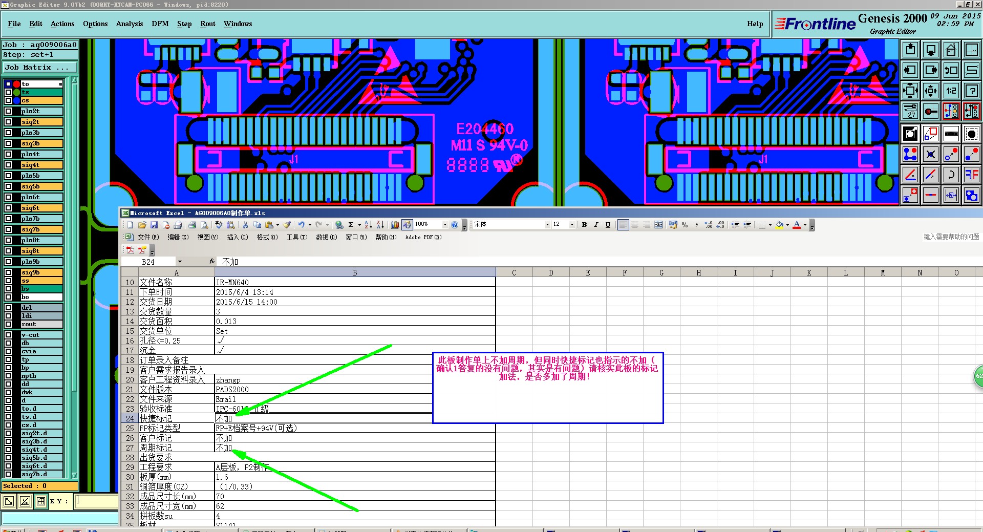Toggle checkbox for layer mpth
This screenshot has width=983, height=532.
(x=8, y=376)
